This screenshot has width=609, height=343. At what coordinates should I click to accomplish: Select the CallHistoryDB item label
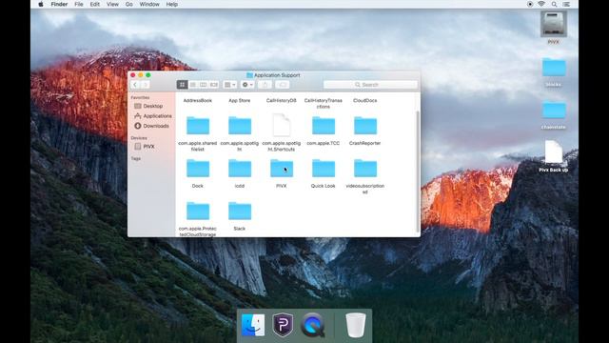click(282, 101)
